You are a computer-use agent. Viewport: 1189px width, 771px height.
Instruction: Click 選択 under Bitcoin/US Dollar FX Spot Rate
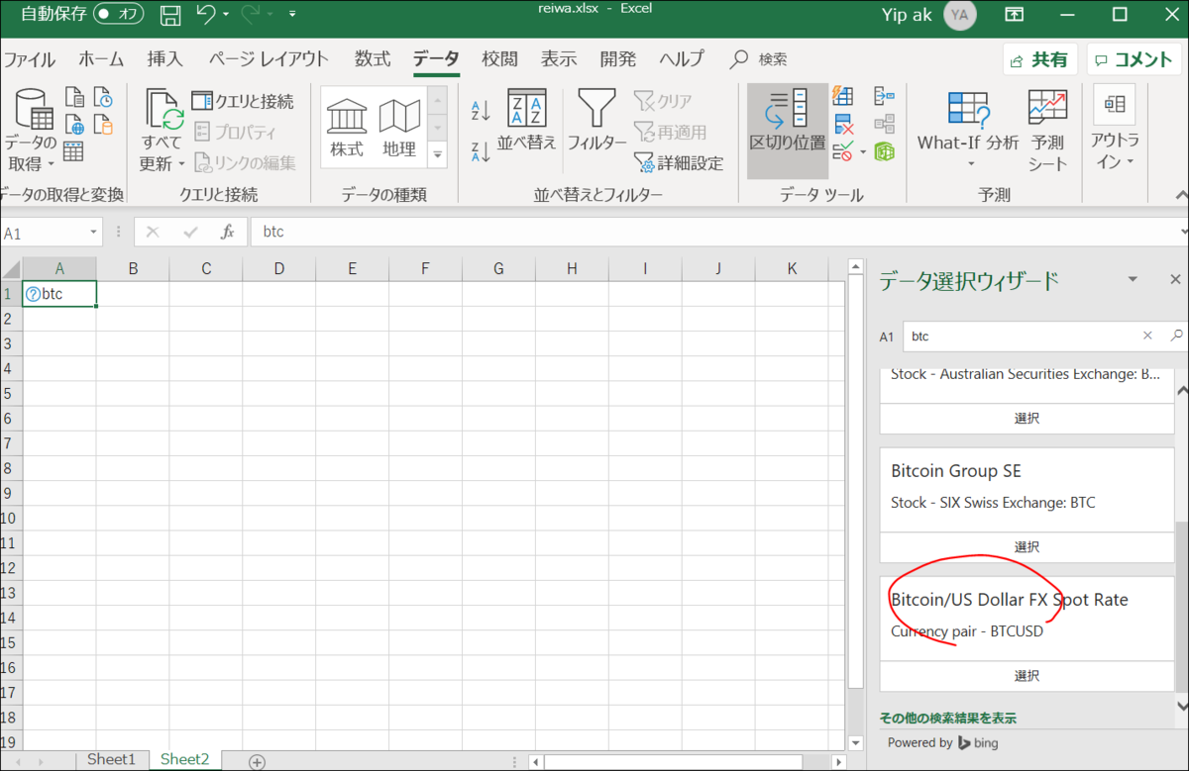coord(1027,676)
